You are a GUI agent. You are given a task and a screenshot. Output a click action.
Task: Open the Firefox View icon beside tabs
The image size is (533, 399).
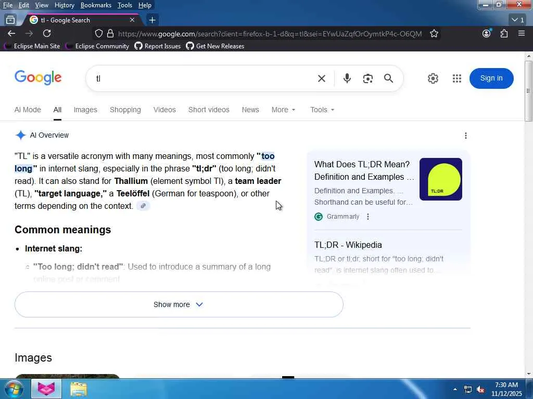(x=10, y=20)
